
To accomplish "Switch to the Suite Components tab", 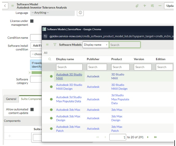I will [x=31, y=99].
